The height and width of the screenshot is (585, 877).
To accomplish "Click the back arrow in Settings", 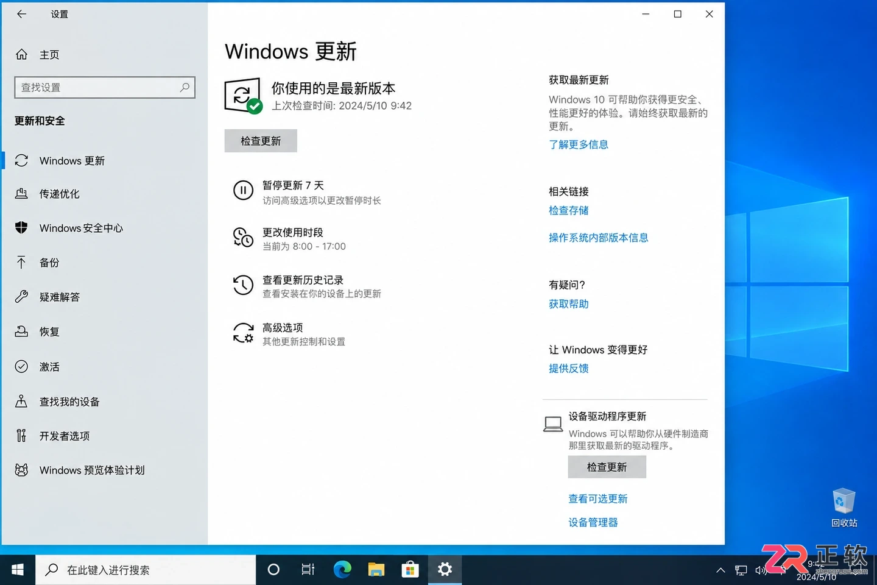I will tap(21, 14).
